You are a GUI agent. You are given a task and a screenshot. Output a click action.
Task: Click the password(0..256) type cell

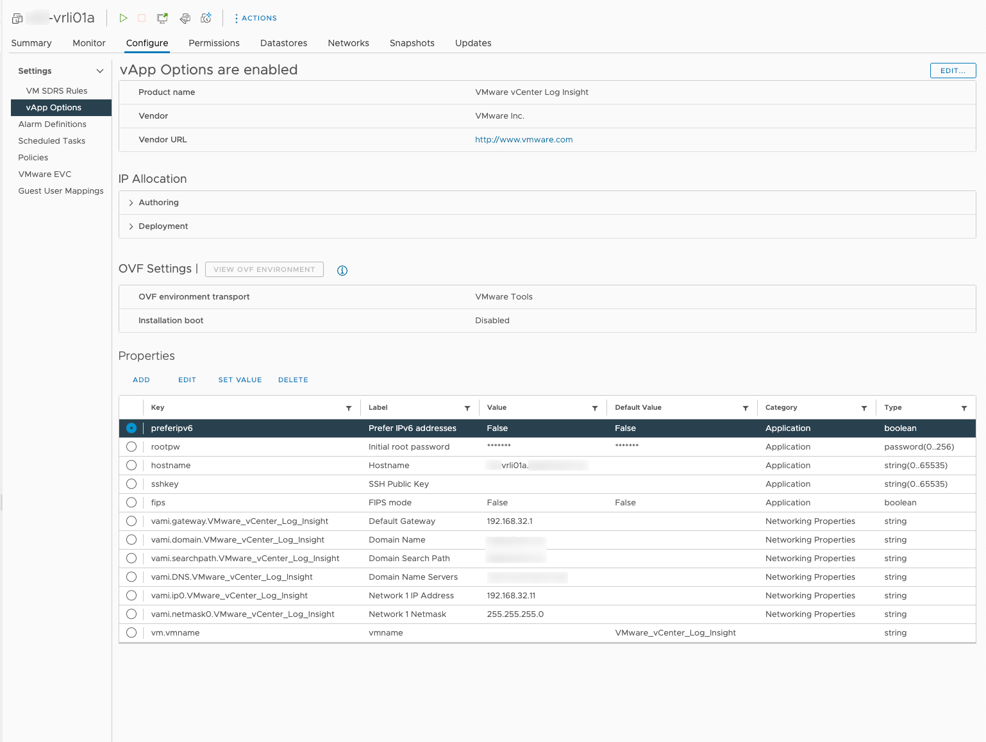point(919,447)
